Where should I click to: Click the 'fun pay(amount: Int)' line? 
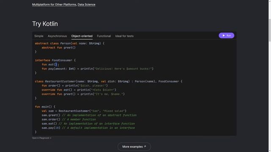(97, 69)
